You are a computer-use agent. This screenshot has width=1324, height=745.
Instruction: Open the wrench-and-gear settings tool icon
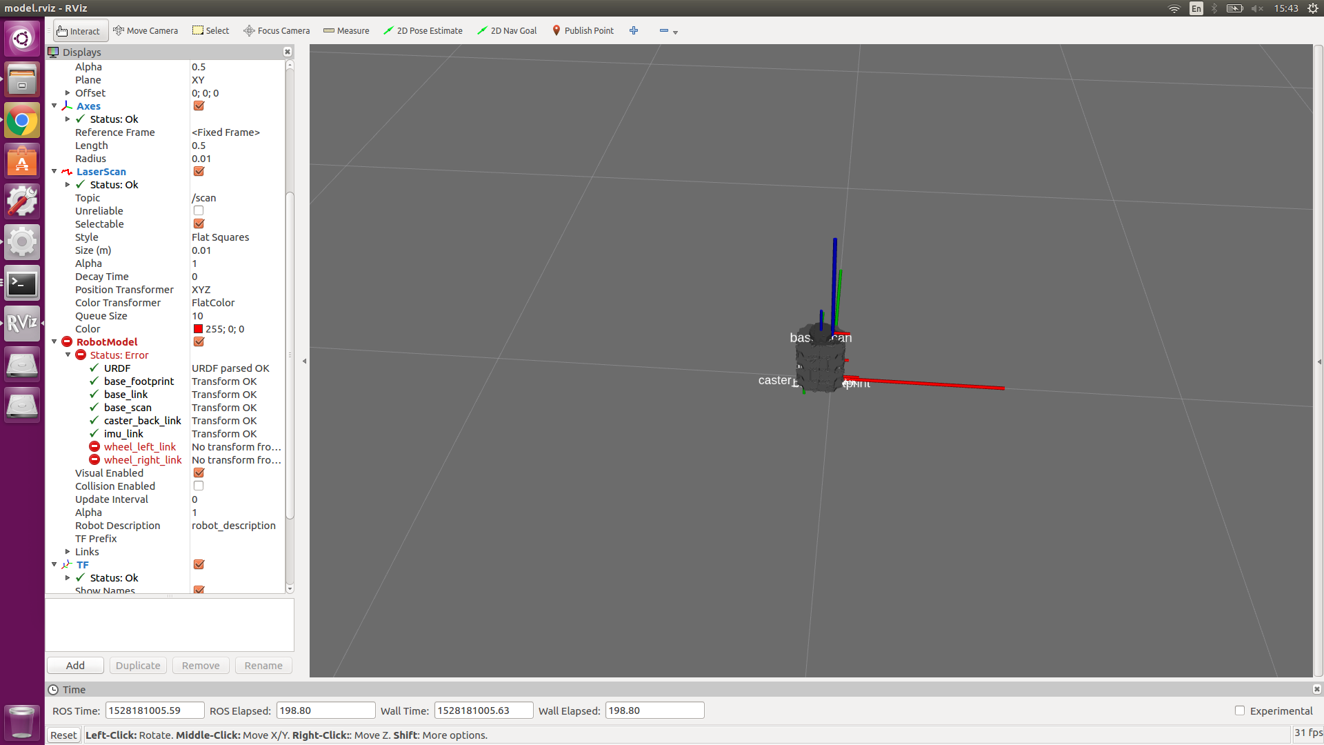tap(22, 201)
